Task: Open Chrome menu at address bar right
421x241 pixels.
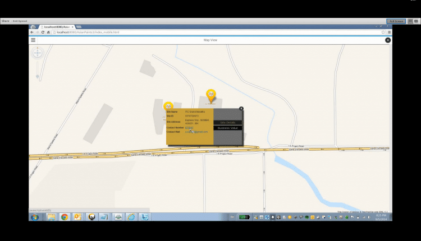Action: point(388,33)
